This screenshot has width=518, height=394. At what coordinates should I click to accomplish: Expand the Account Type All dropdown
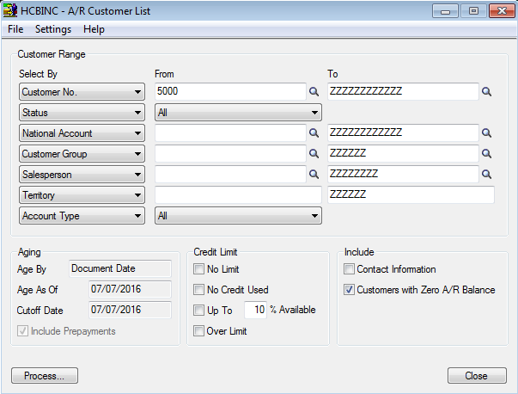tap(238, 216)
